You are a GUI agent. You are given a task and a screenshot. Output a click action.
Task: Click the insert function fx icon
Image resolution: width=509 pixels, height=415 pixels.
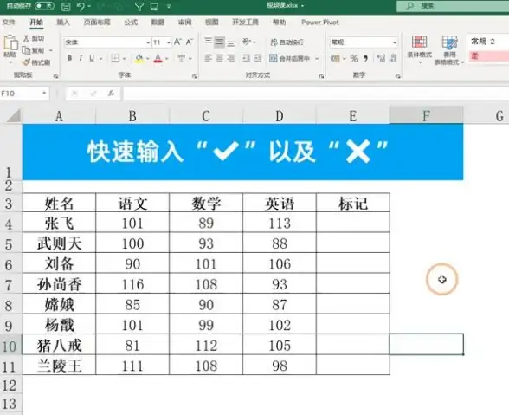click(x=111, y=94)
